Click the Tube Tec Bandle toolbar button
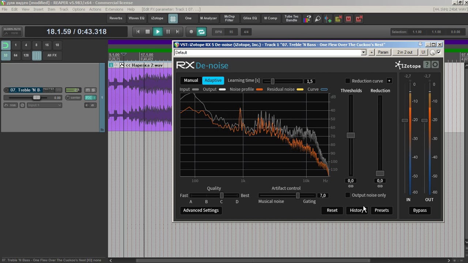The image size is (468, 263). [x=291, y=18]
